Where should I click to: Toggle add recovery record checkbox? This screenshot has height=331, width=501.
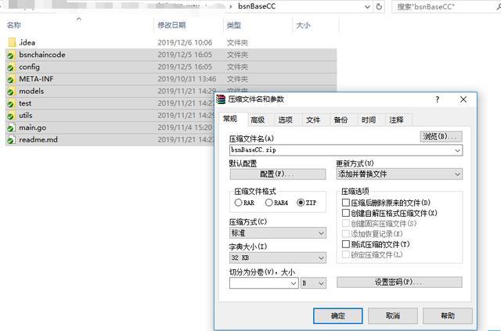(346, 233)
